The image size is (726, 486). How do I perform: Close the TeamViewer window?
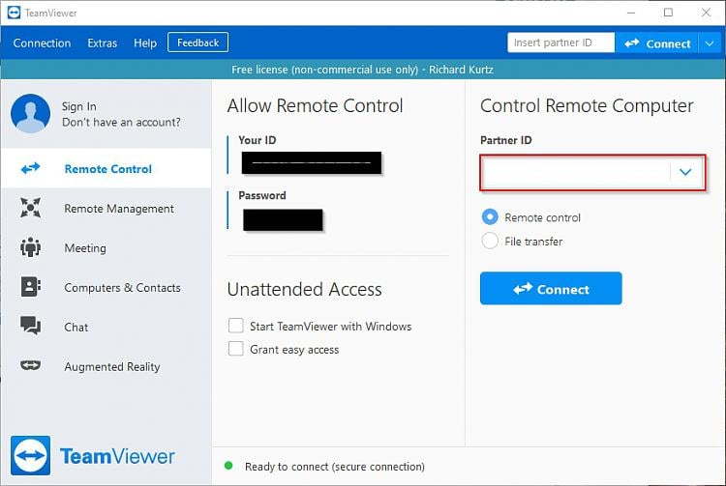[x=706, y=13]
